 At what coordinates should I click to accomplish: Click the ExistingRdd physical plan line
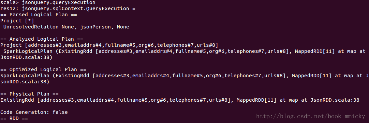pyautogui.click(x=180, y=100)
